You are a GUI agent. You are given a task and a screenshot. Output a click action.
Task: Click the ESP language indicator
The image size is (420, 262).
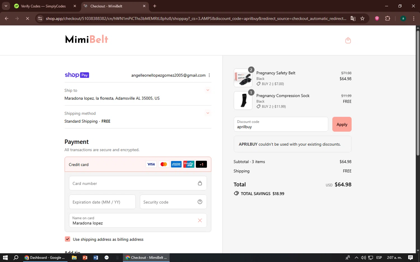[x=379, y=258]
